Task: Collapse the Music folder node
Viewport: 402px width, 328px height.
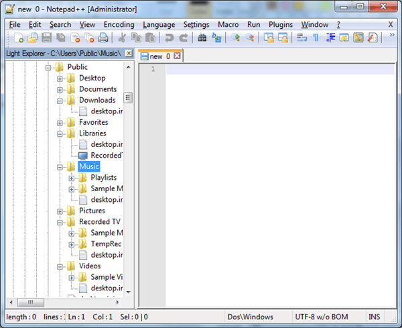Action: click(60, 167)
